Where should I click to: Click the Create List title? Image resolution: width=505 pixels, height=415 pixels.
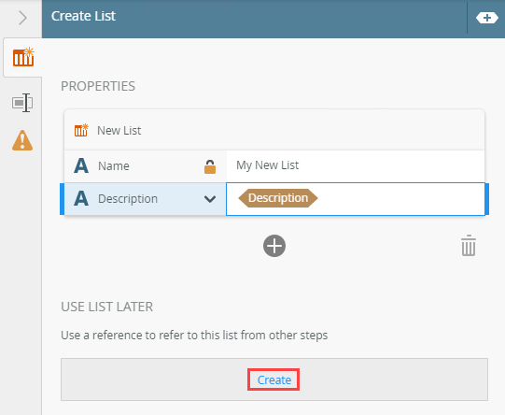point(83,16)
